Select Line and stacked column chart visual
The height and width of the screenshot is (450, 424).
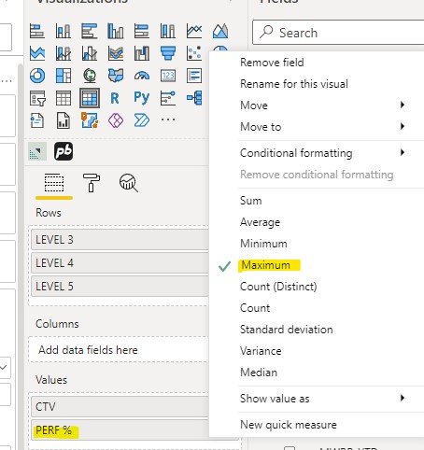[64, 53]
